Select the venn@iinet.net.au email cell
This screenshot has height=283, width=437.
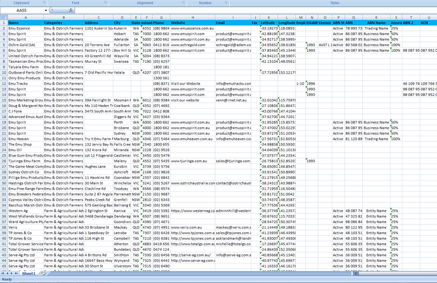233,100
